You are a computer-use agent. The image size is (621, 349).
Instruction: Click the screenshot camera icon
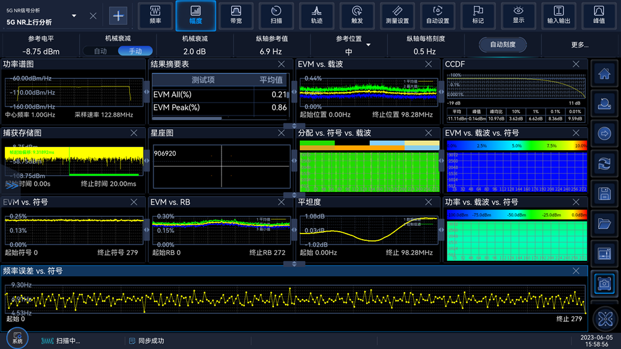[604, 284]
